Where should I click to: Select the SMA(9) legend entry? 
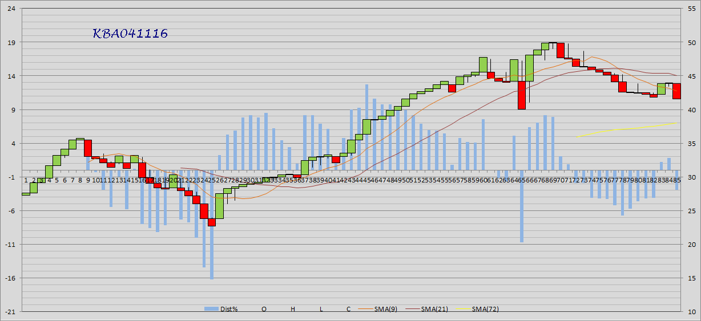386,309
